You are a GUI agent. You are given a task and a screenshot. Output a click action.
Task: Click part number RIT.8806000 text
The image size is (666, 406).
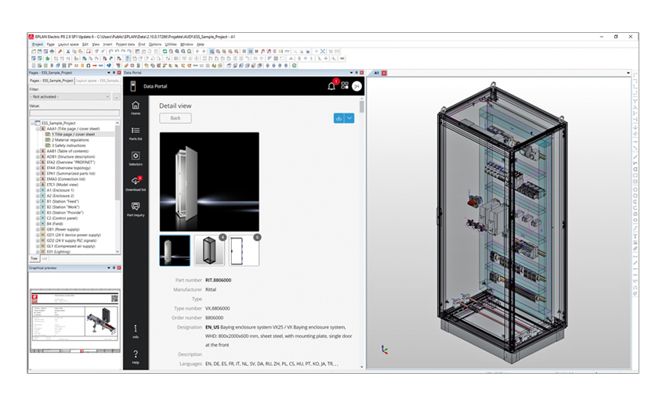(219, 280)
